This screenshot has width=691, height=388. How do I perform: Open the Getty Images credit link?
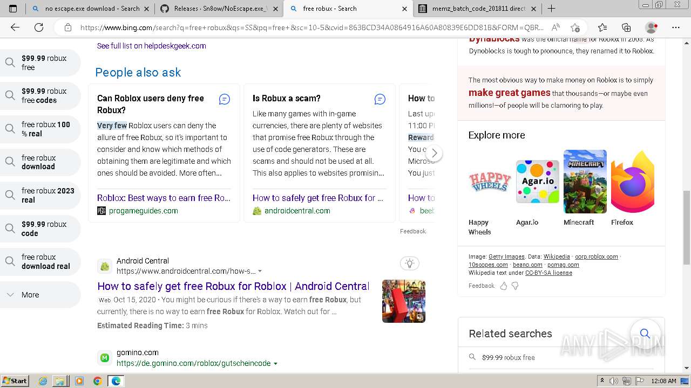pos(506,257)
